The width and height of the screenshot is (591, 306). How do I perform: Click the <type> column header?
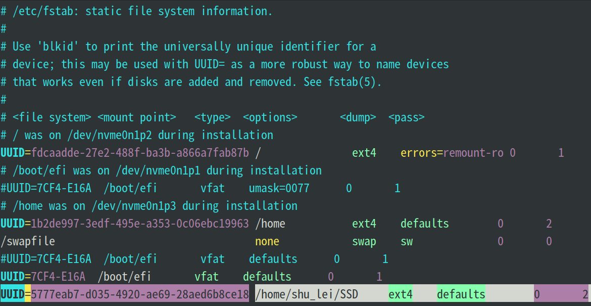[x=213, y=117]
